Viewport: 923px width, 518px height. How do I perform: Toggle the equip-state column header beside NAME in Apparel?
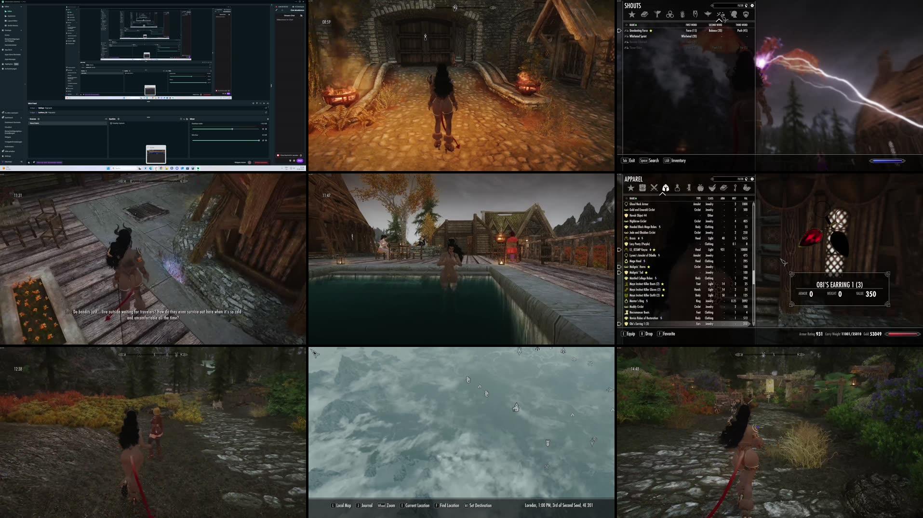(x=626, y=198)
